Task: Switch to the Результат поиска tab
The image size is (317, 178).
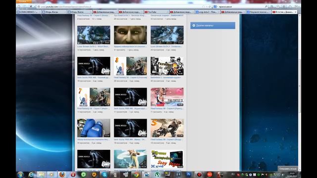Action: 259,12
